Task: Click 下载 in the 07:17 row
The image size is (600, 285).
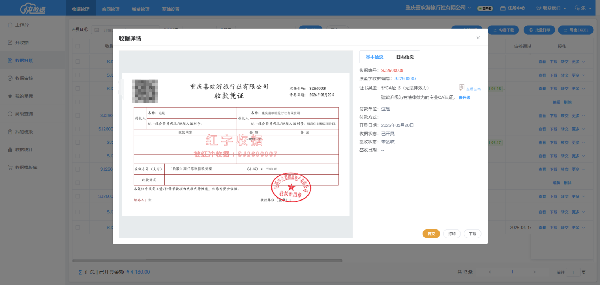Action: 553,142
